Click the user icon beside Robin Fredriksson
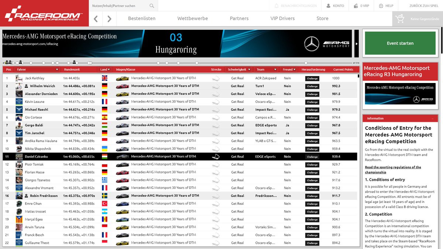This screenshot has width=443, height=249. click(x=27, y=196)
